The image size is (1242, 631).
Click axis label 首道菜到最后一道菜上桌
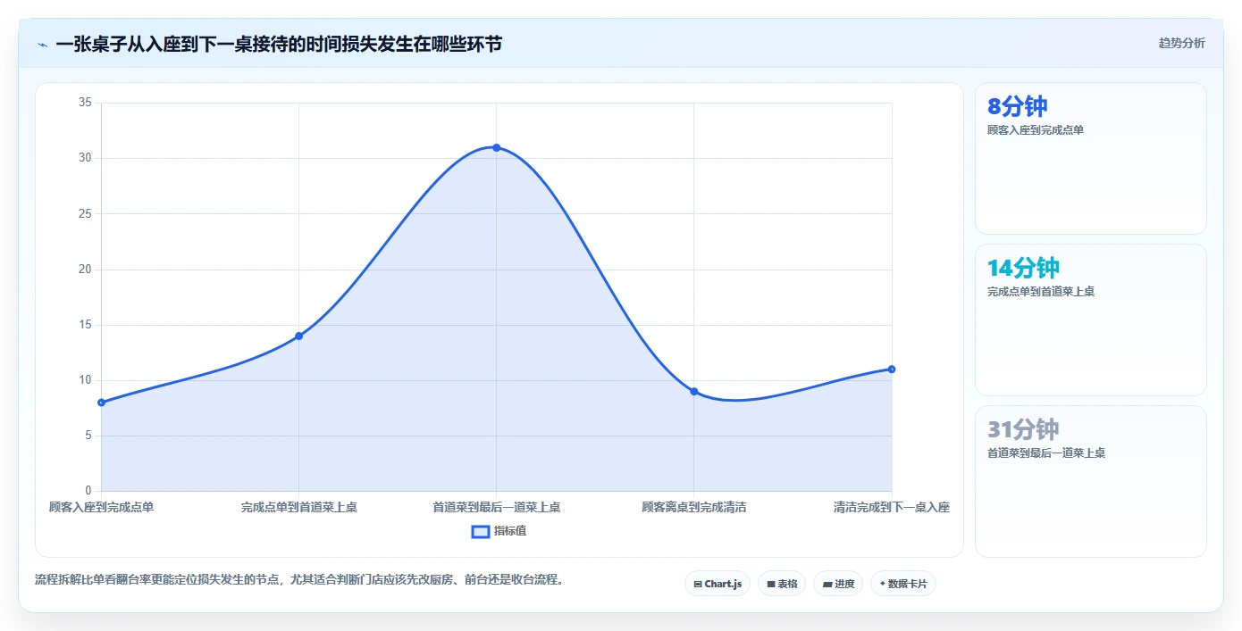click(x=497, y=507)
